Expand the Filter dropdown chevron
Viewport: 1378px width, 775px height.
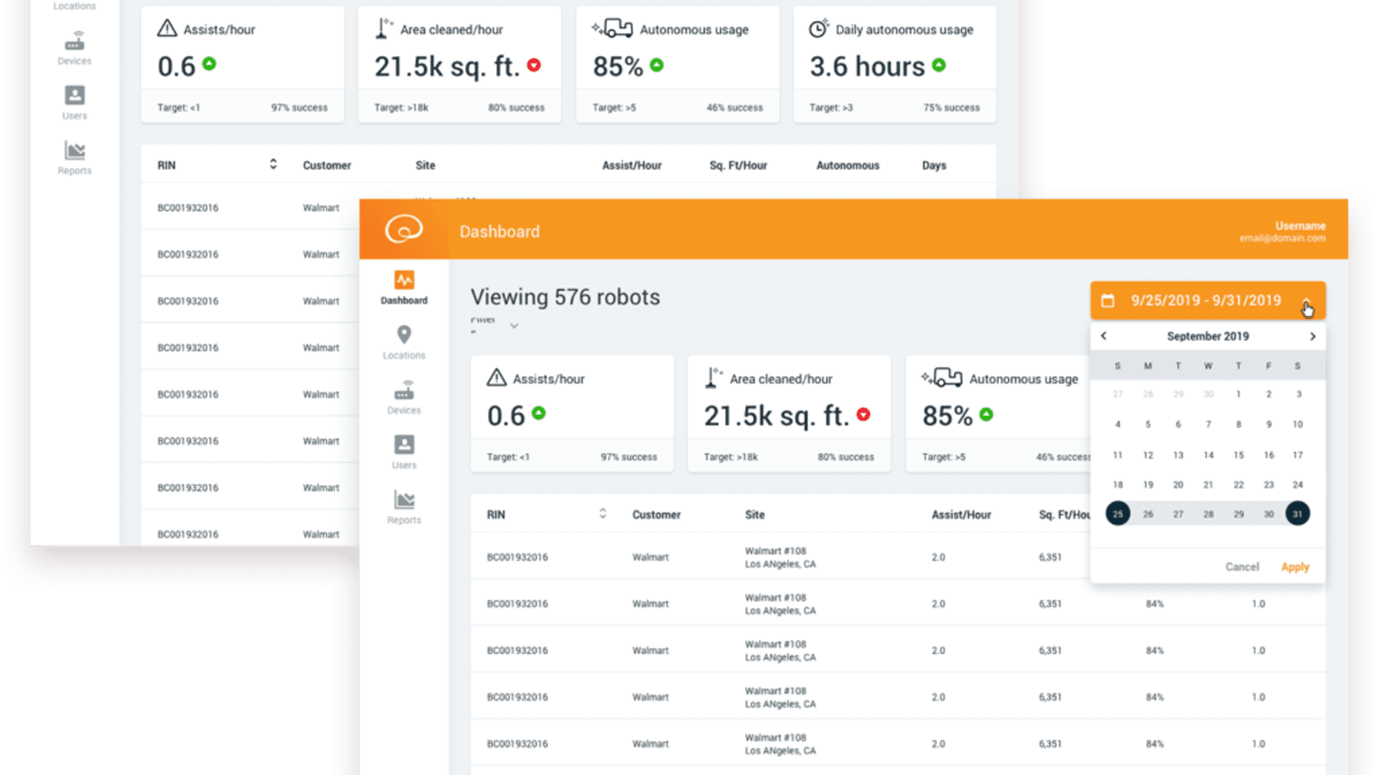(x=514, y=326)
